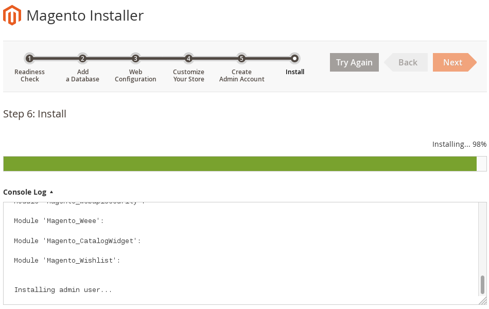The width and height of the screenshot is (489, 309).
Task: Click the console log scrollbar thumb
Action: [x=482, y=285]
